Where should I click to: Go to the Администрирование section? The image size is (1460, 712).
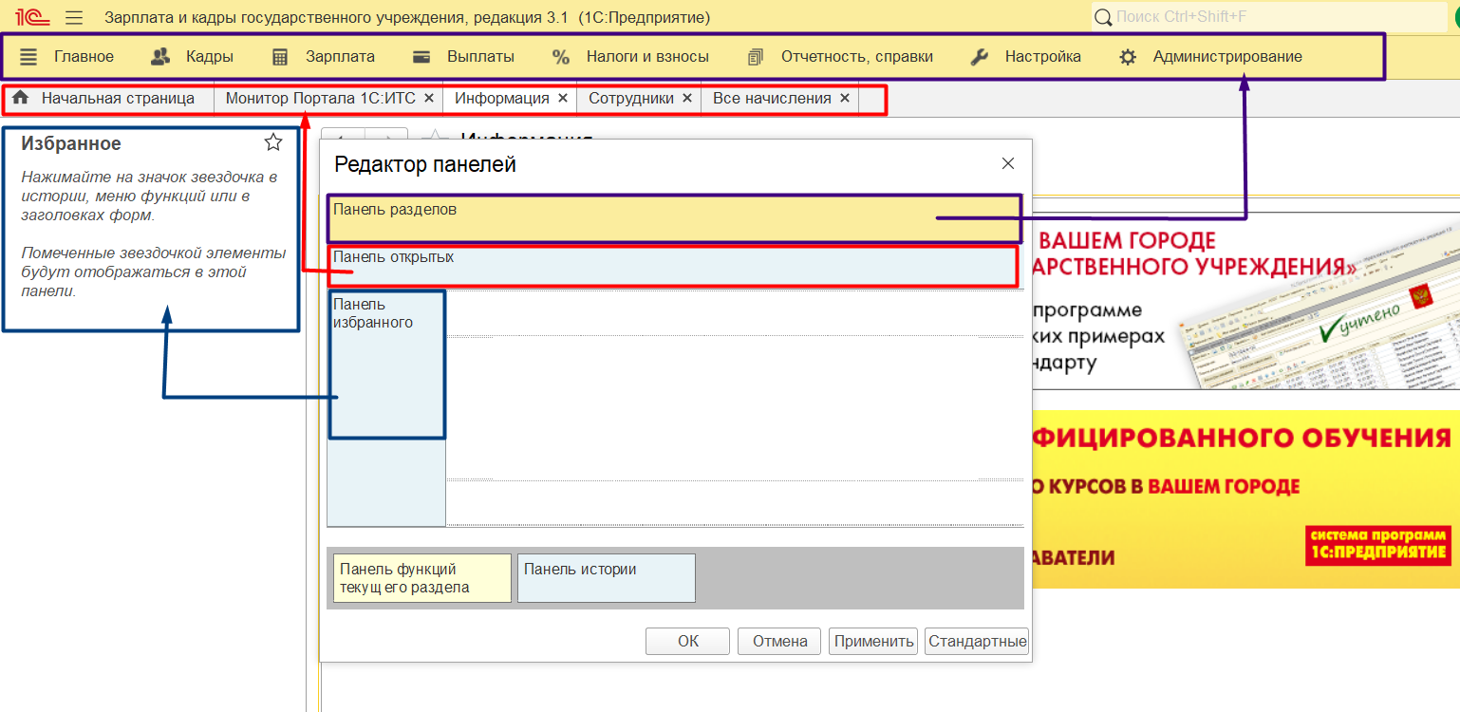1210,57
